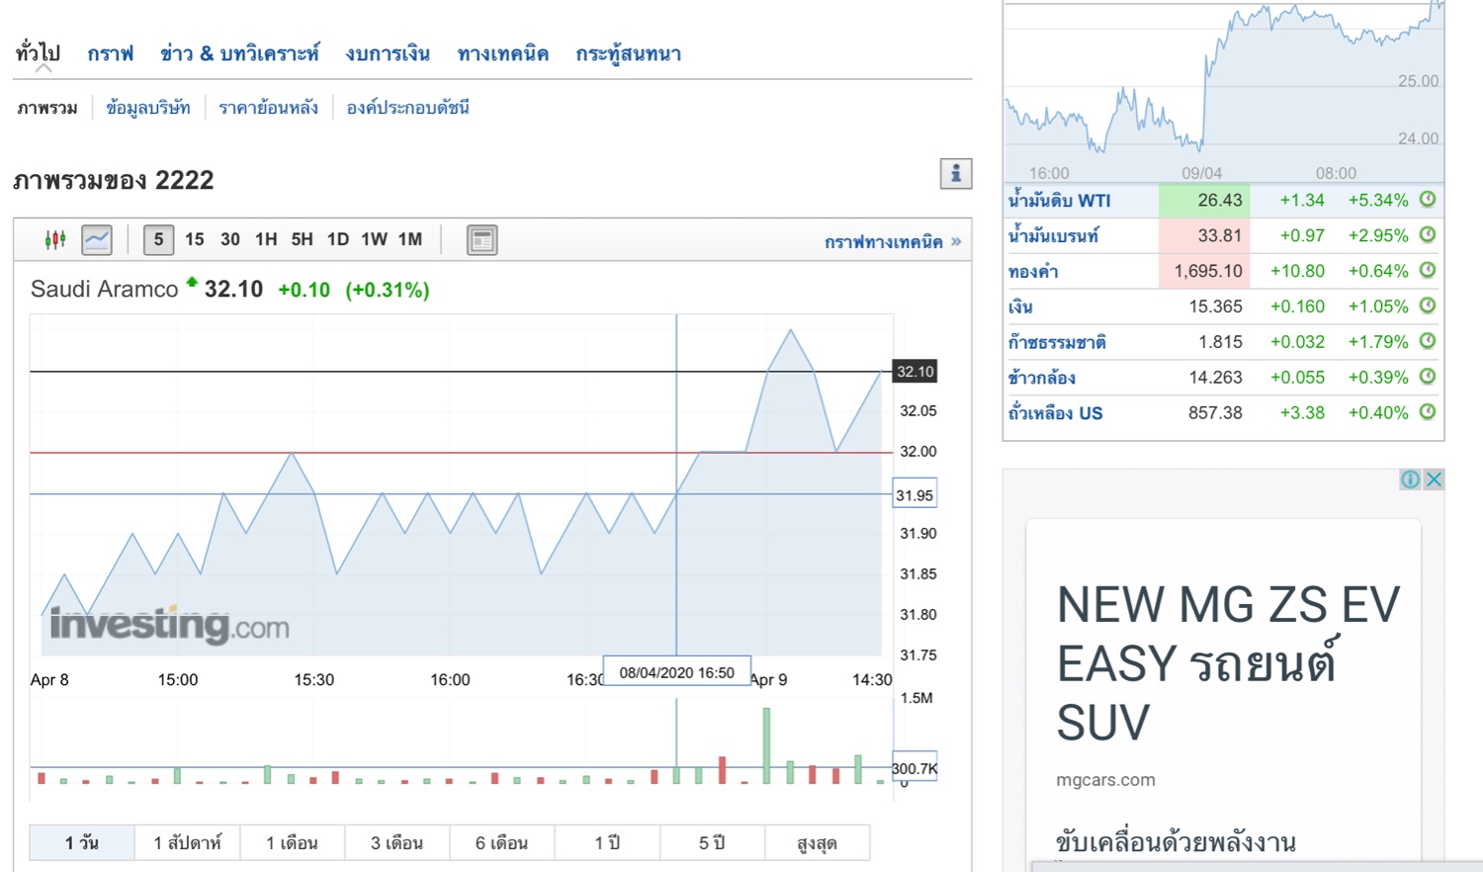This screenshot has height=872, width=1483.
Task: Click the tallest green volume bar
Action: (767, 745)
